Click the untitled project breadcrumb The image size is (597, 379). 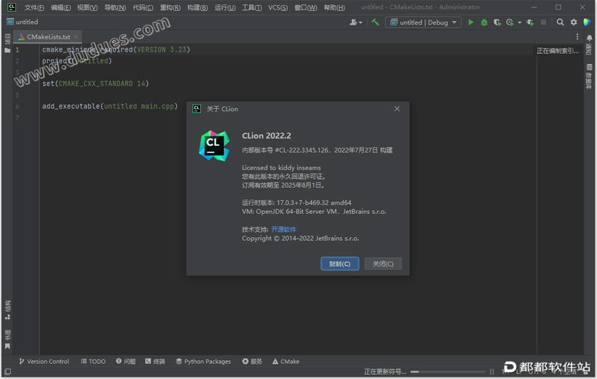point(23,22)
